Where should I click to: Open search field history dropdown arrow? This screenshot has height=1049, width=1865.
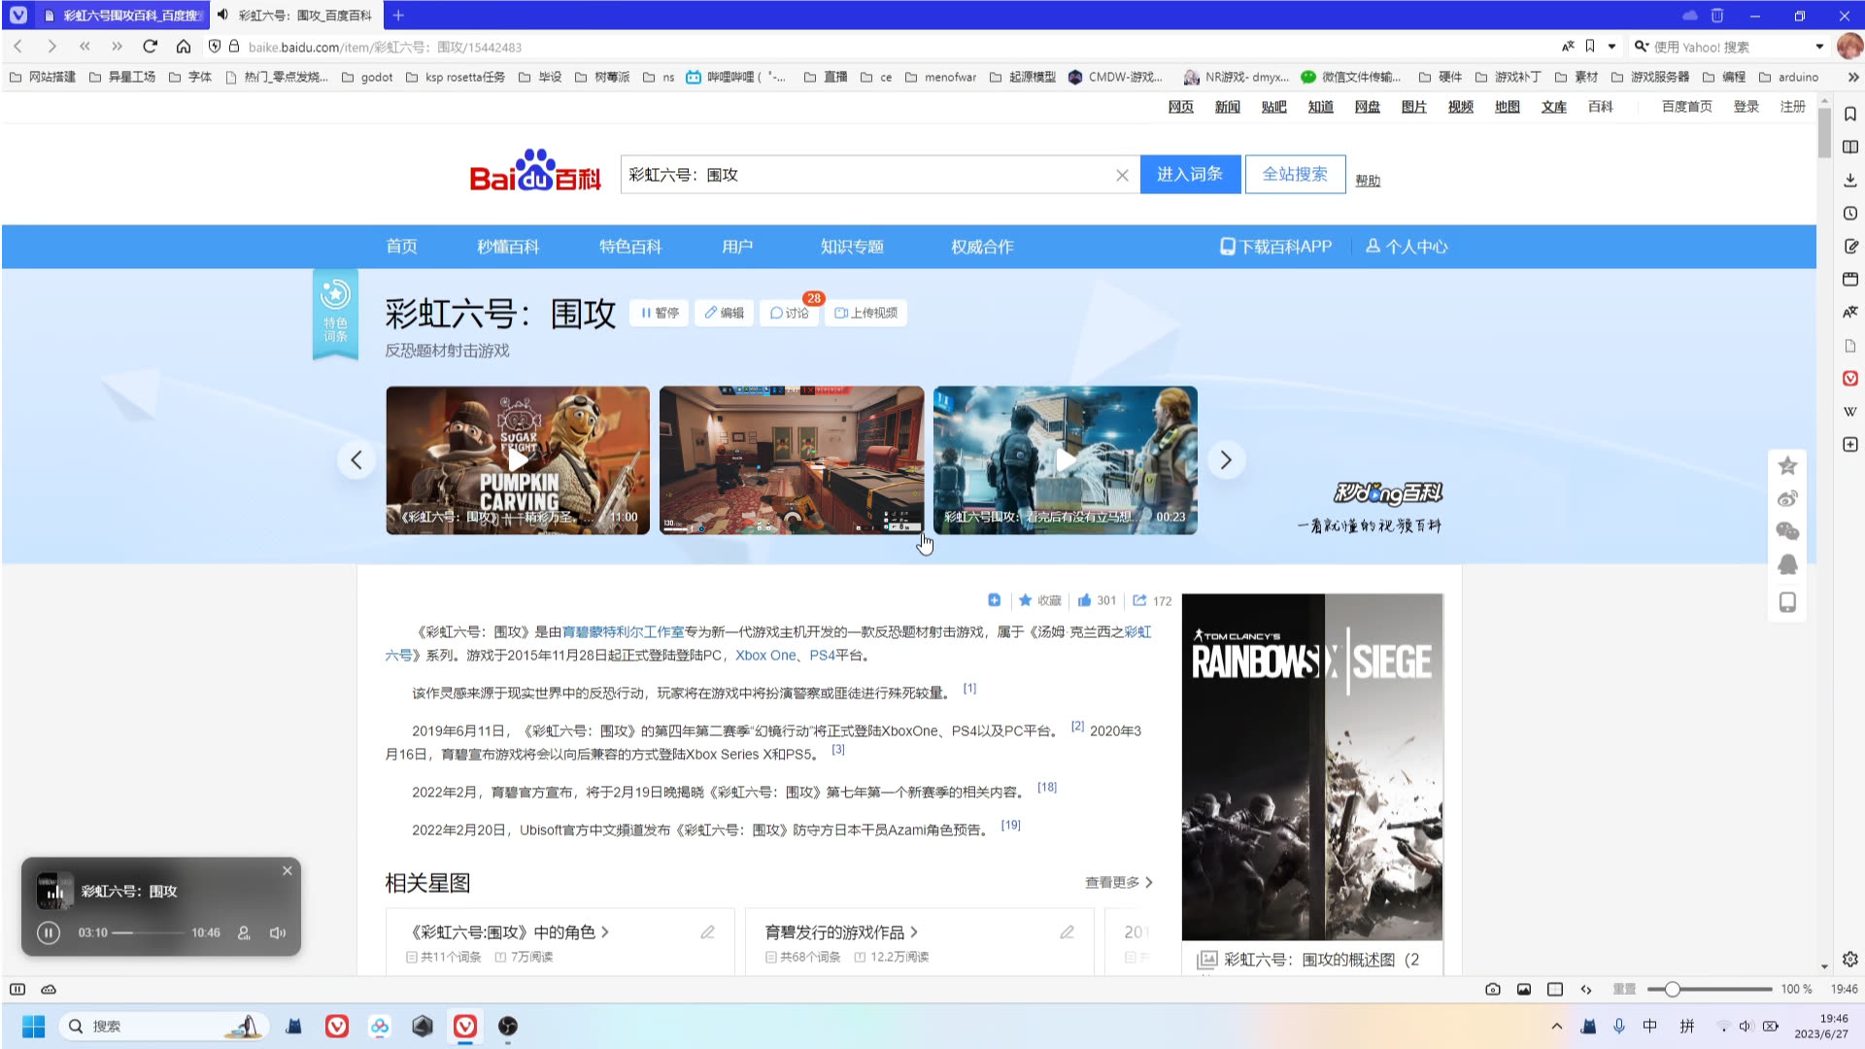coord(1819,47)
